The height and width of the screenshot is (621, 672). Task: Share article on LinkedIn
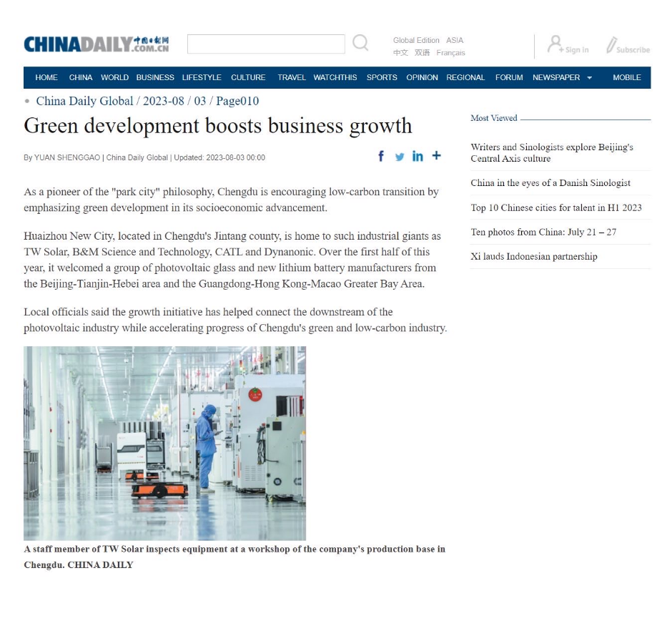[x=417, y=157]
